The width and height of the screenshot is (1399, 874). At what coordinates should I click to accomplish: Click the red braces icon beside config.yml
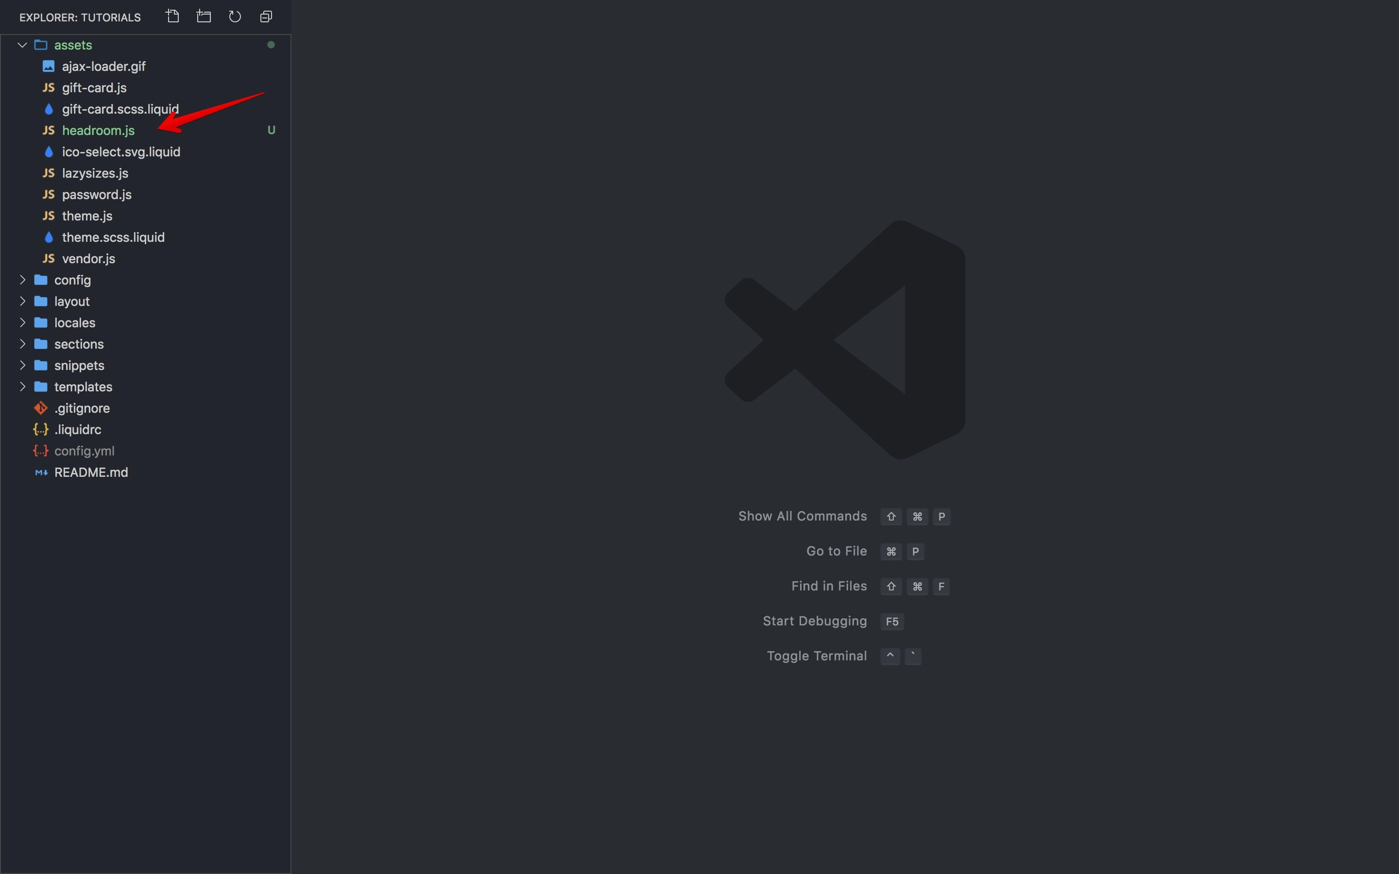[40, 451]
